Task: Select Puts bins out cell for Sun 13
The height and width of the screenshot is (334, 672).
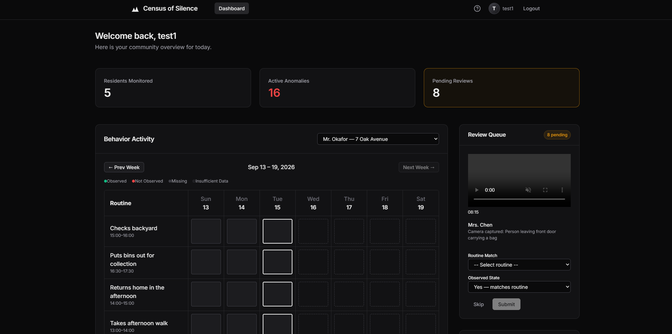Action: coord(206,262)
